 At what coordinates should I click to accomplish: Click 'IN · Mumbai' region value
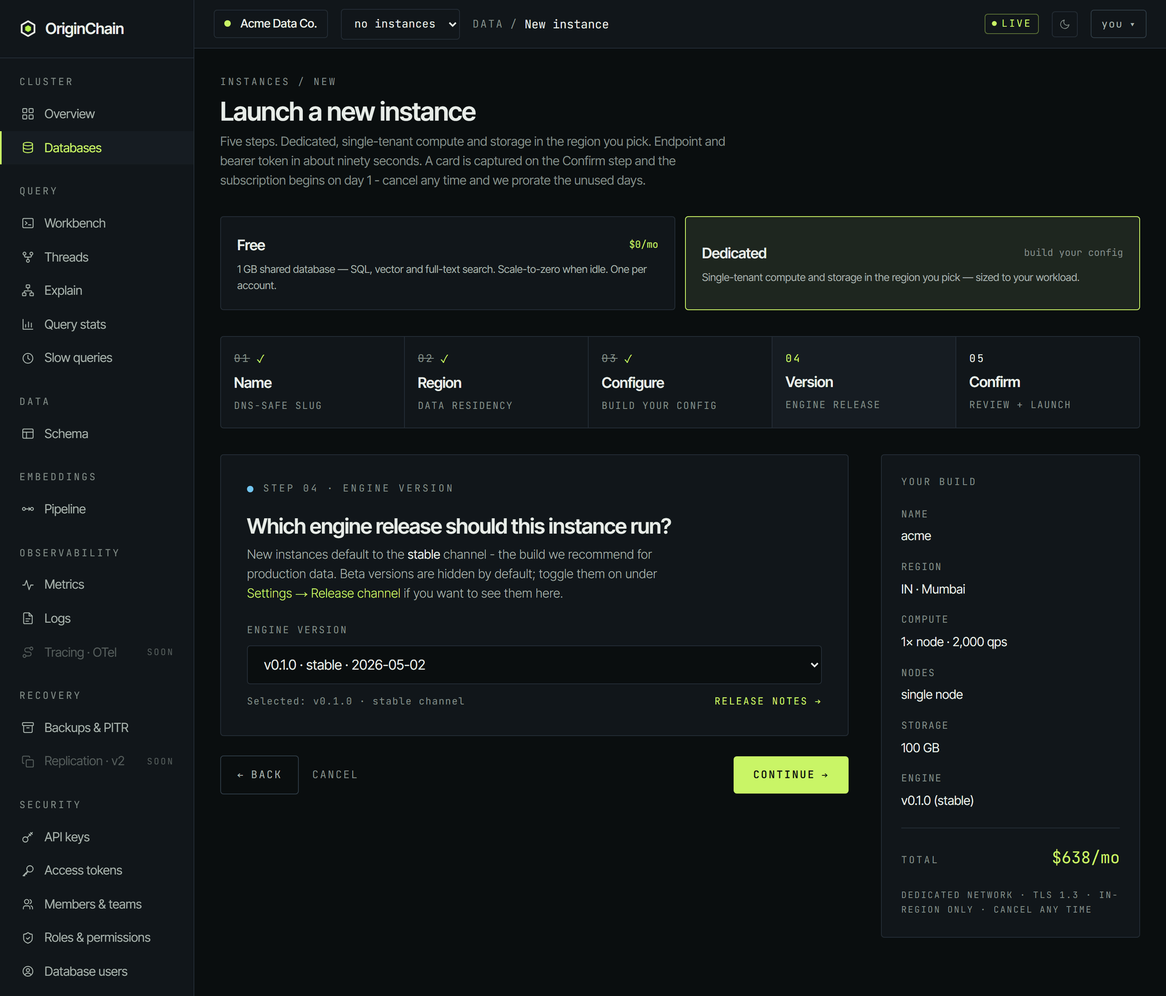(x=933, y=589)
